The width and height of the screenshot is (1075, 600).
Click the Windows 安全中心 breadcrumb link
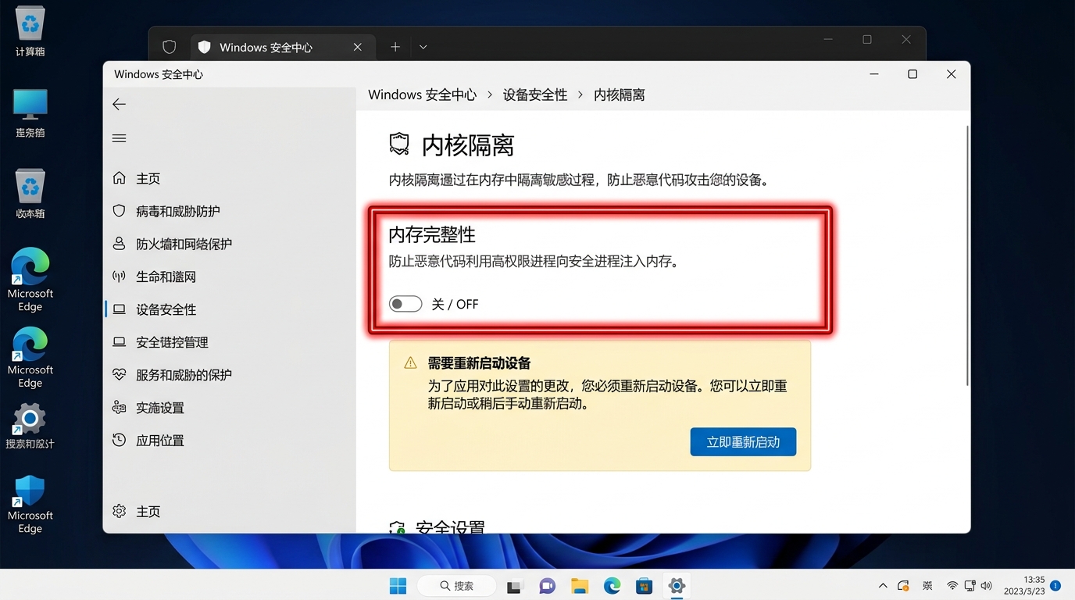[422, 95]
